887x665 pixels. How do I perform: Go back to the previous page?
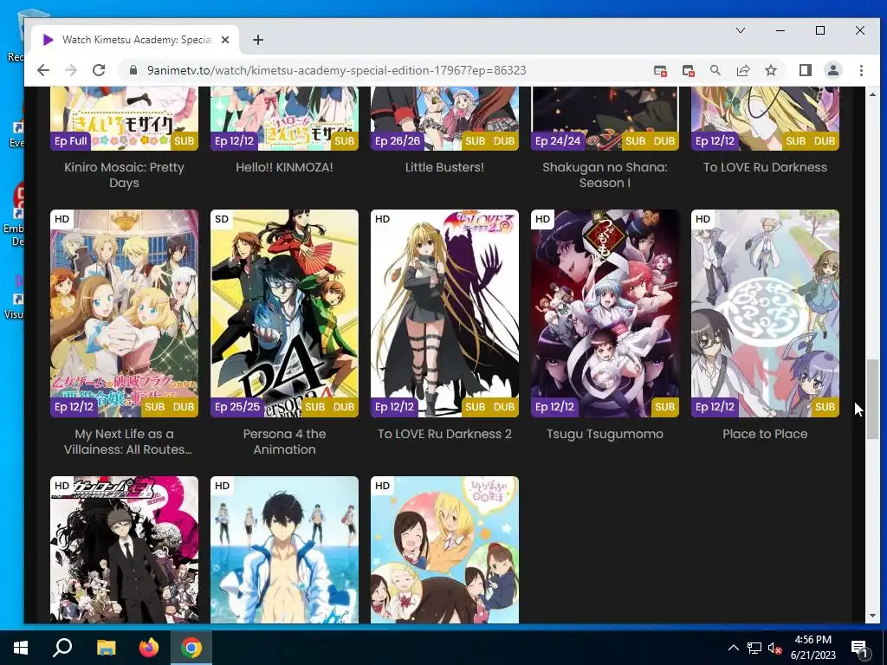click(43, 70)
